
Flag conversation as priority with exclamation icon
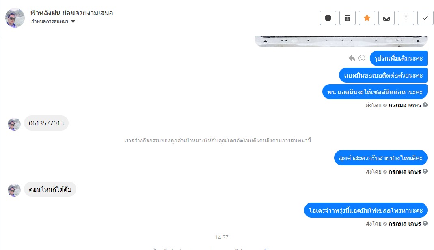[x=406, y=18]
